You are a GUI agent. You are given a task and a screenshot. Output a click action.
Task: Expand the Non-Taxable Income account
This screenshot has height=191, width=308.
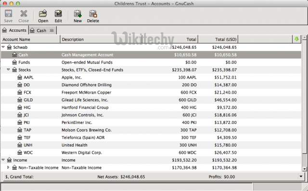click(x=8, y=167)
